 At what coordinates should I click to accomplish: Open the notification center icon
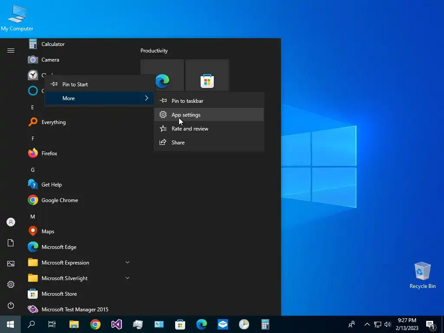point(430,324)
